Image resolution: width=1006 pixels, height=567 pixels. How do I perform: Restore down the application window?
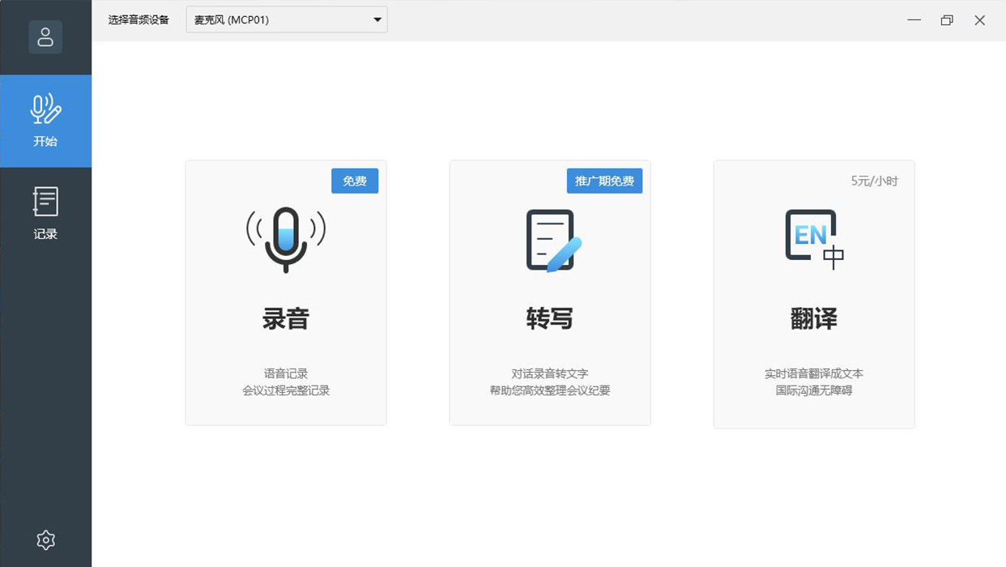(x=947, y=20)
